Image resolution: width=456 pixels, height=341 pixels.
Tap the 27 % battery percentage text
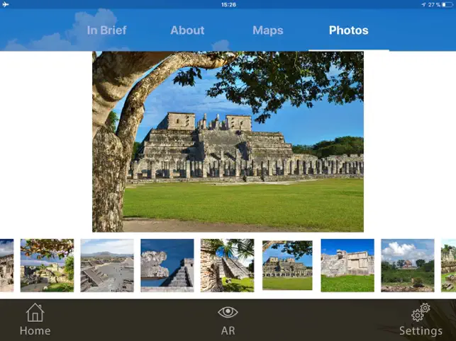click(x=434, y=5)
